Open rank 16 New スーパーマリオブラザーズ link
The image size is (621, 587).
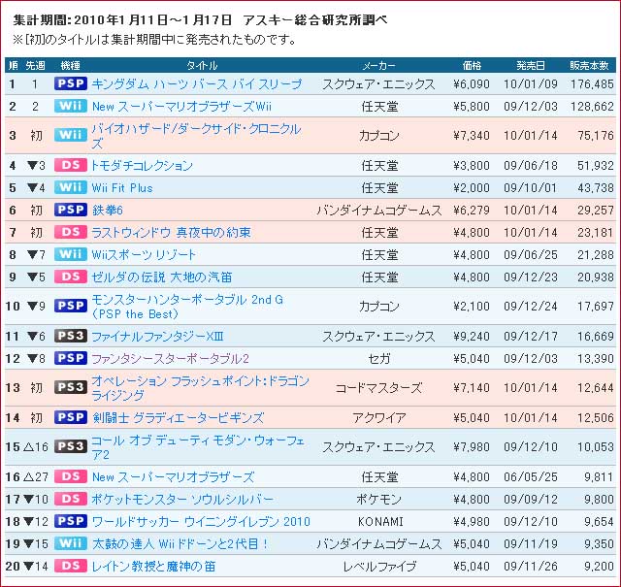pos(173,477)
